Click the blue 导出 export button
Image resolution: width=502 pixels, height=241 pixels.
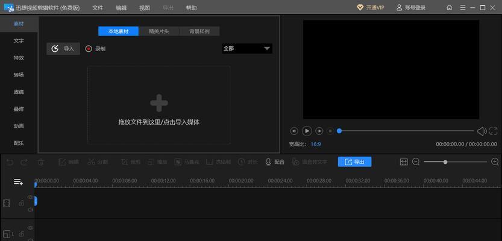click(x=355, y=161)
